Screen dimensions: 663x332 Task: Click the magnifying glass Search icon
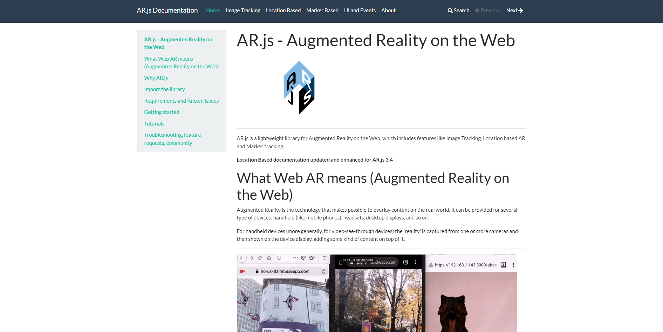click(450, 11)
